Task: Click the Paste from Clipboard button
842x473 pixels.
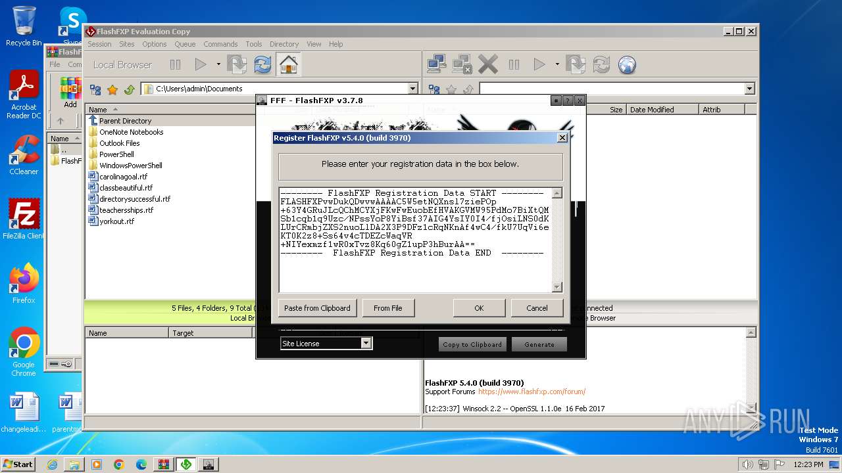Action: tap(318, 308)
